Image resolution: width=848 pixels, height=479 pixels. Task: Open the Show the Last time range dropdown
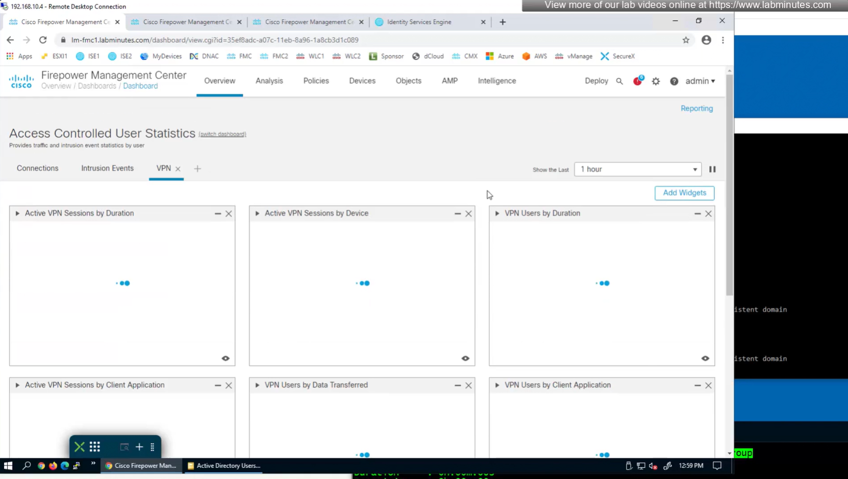637,169
